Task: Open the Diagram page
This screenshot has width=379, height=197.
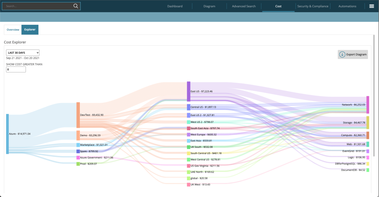Action: [x=209, y=6]
